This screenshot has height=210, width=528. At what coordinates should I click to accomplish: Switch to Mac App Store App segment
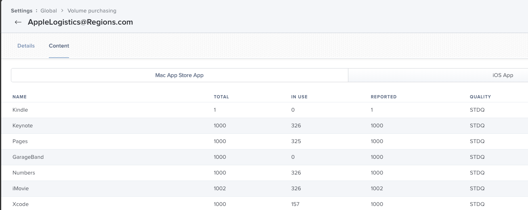(x=179, y=75)
